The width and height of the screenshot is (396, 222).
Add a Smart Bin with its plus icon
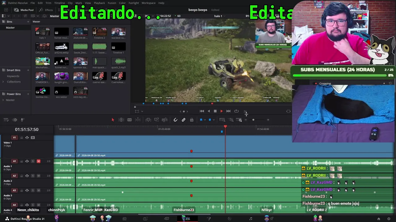(28, 70)
